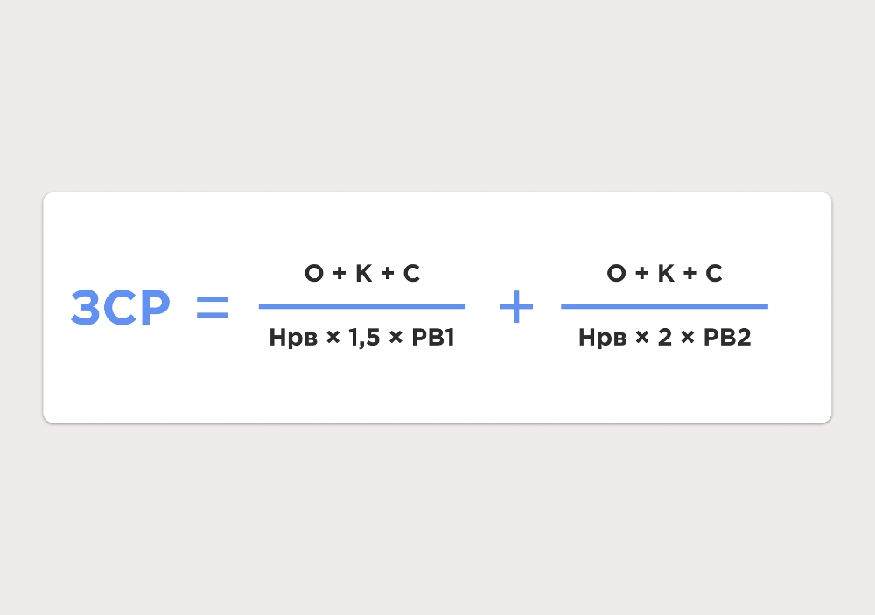Click letter К in the right numerator
Viewport: 875px width, 615px height.
pos(666,274)
